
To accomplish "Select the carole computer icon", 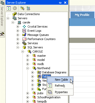I will coord(19,22).
